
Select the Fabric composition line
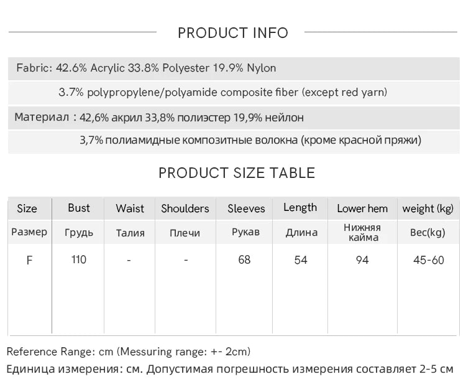tap(146, 68)
